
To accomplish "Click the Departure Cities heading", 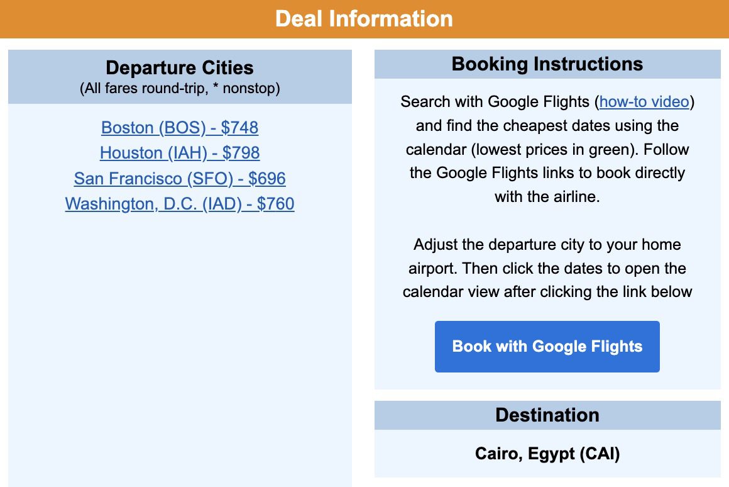I will tap(179, 67).
